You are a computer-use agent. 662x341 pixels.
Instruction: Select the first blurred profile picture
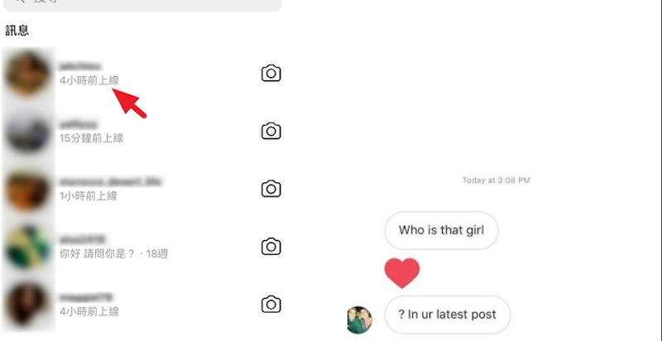click(28, 74)
